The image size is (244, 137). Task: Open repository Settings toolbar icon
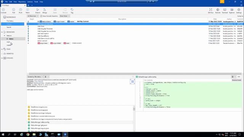coord(239,11)
